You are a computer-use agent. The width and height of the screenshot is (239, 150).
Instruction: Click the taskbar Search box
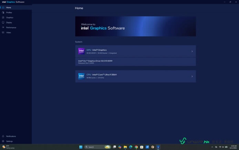[x=97, y=147]
